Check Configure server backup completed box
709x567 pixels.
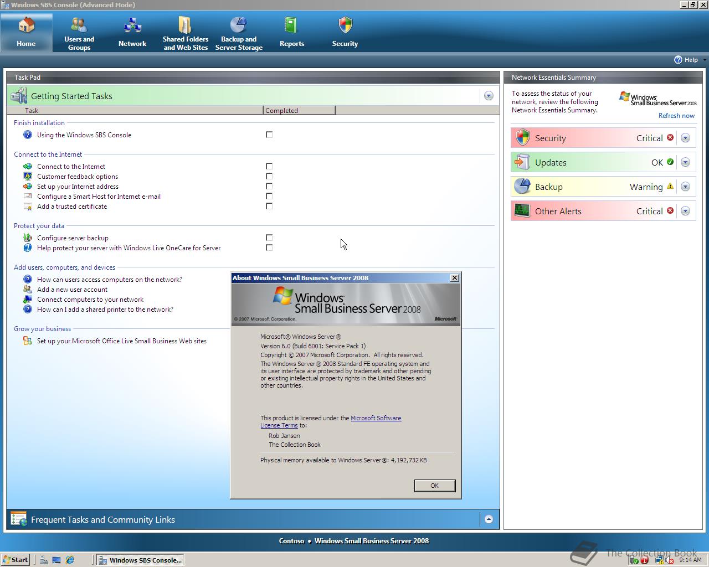click(x=269, y=238)
